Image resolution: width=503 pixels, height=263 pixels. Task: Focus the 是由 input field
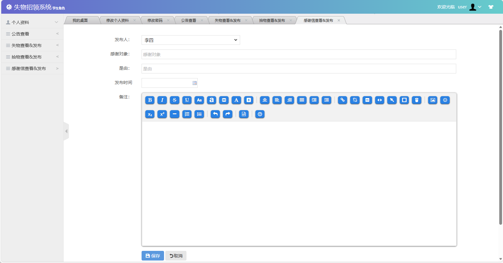tap(299, 69)
